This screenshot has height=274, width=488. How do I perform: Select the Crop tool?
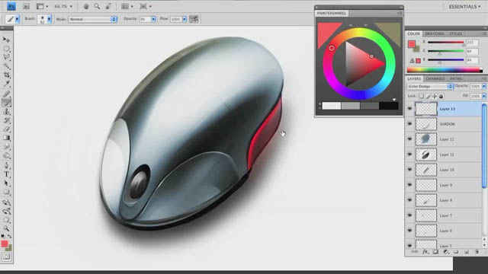pyautogui.click(x=7, y=75)
